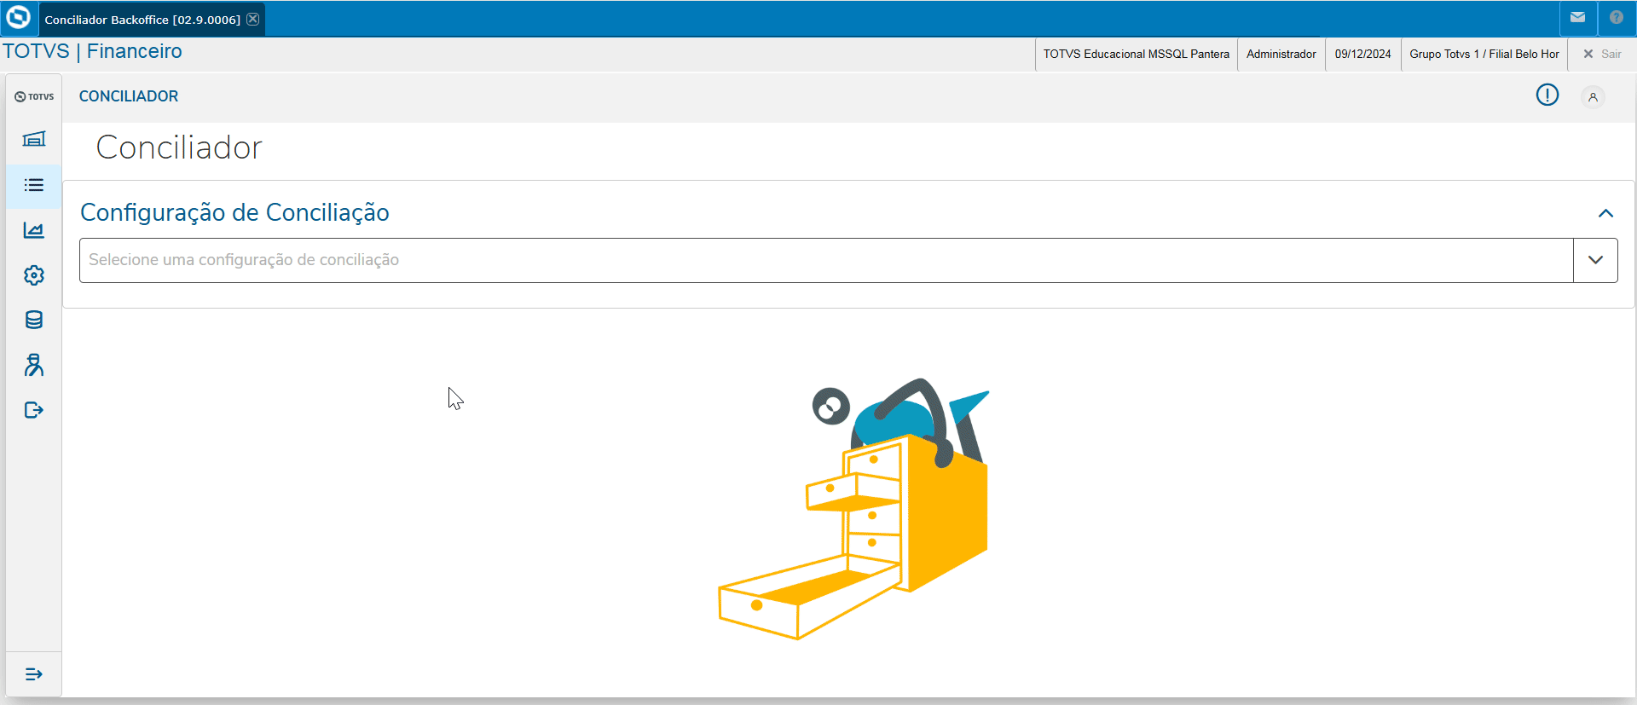Click the Administrador user label
Image resolution: width=1637 pixels, height=705 pixels.
point(1281,54)
